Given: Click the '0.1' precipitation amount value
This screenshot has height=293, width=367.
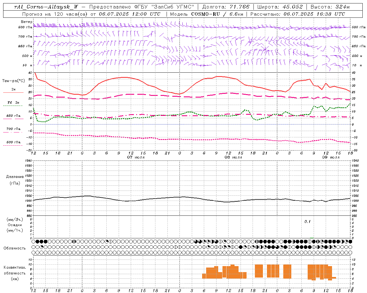Looking at the screenshot, I should pyautogui.click(x=307, y=222).
